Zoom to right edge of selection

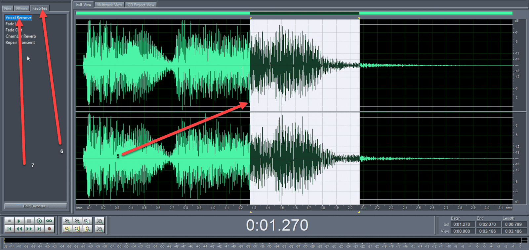pos(87,229)
